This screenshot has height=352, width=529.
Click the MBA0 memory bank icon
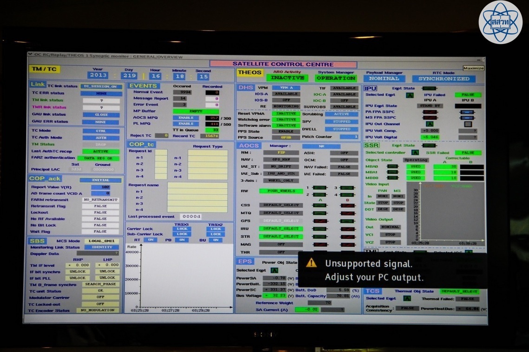click(393, 166)
